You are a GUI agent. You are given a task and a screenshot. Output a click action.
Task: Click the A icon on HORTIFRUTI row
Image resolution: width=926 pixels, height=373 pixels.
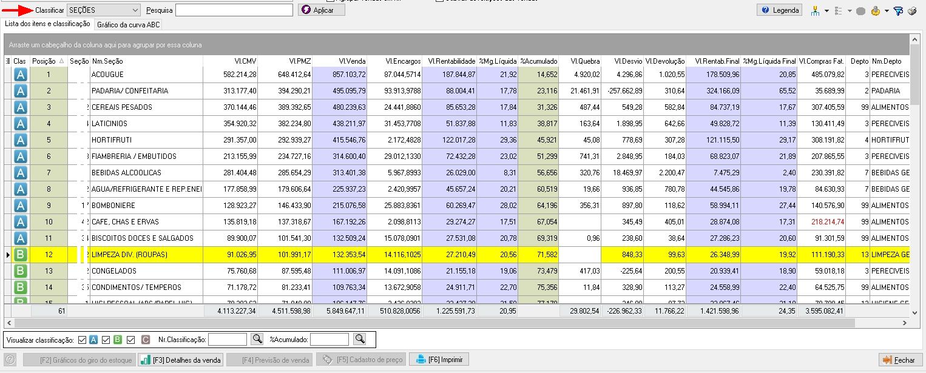(20, 140)
